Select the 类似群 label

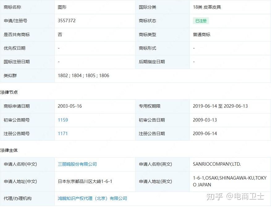point(10,76)
